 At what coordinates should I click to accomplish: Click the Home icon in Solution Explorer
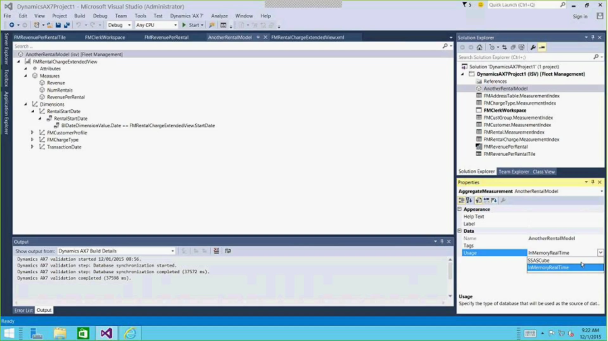(480, 47)
